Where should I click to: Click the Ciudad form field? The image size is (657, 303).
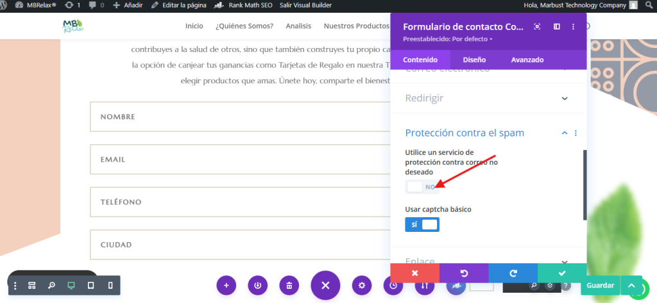click(240, 245)
